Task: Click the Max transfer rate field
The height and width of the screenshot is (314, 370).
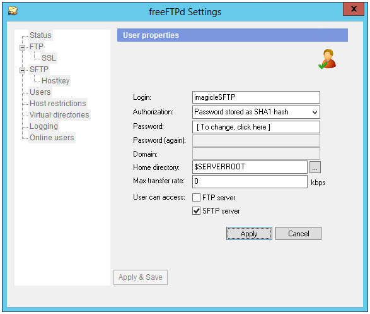Action: (250, 181)
